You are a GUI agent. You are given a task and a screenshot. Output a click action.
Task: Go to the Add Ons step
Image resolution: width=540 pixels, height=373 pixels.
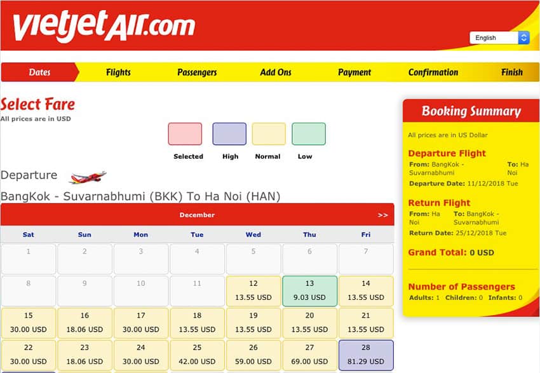point(276,72)
